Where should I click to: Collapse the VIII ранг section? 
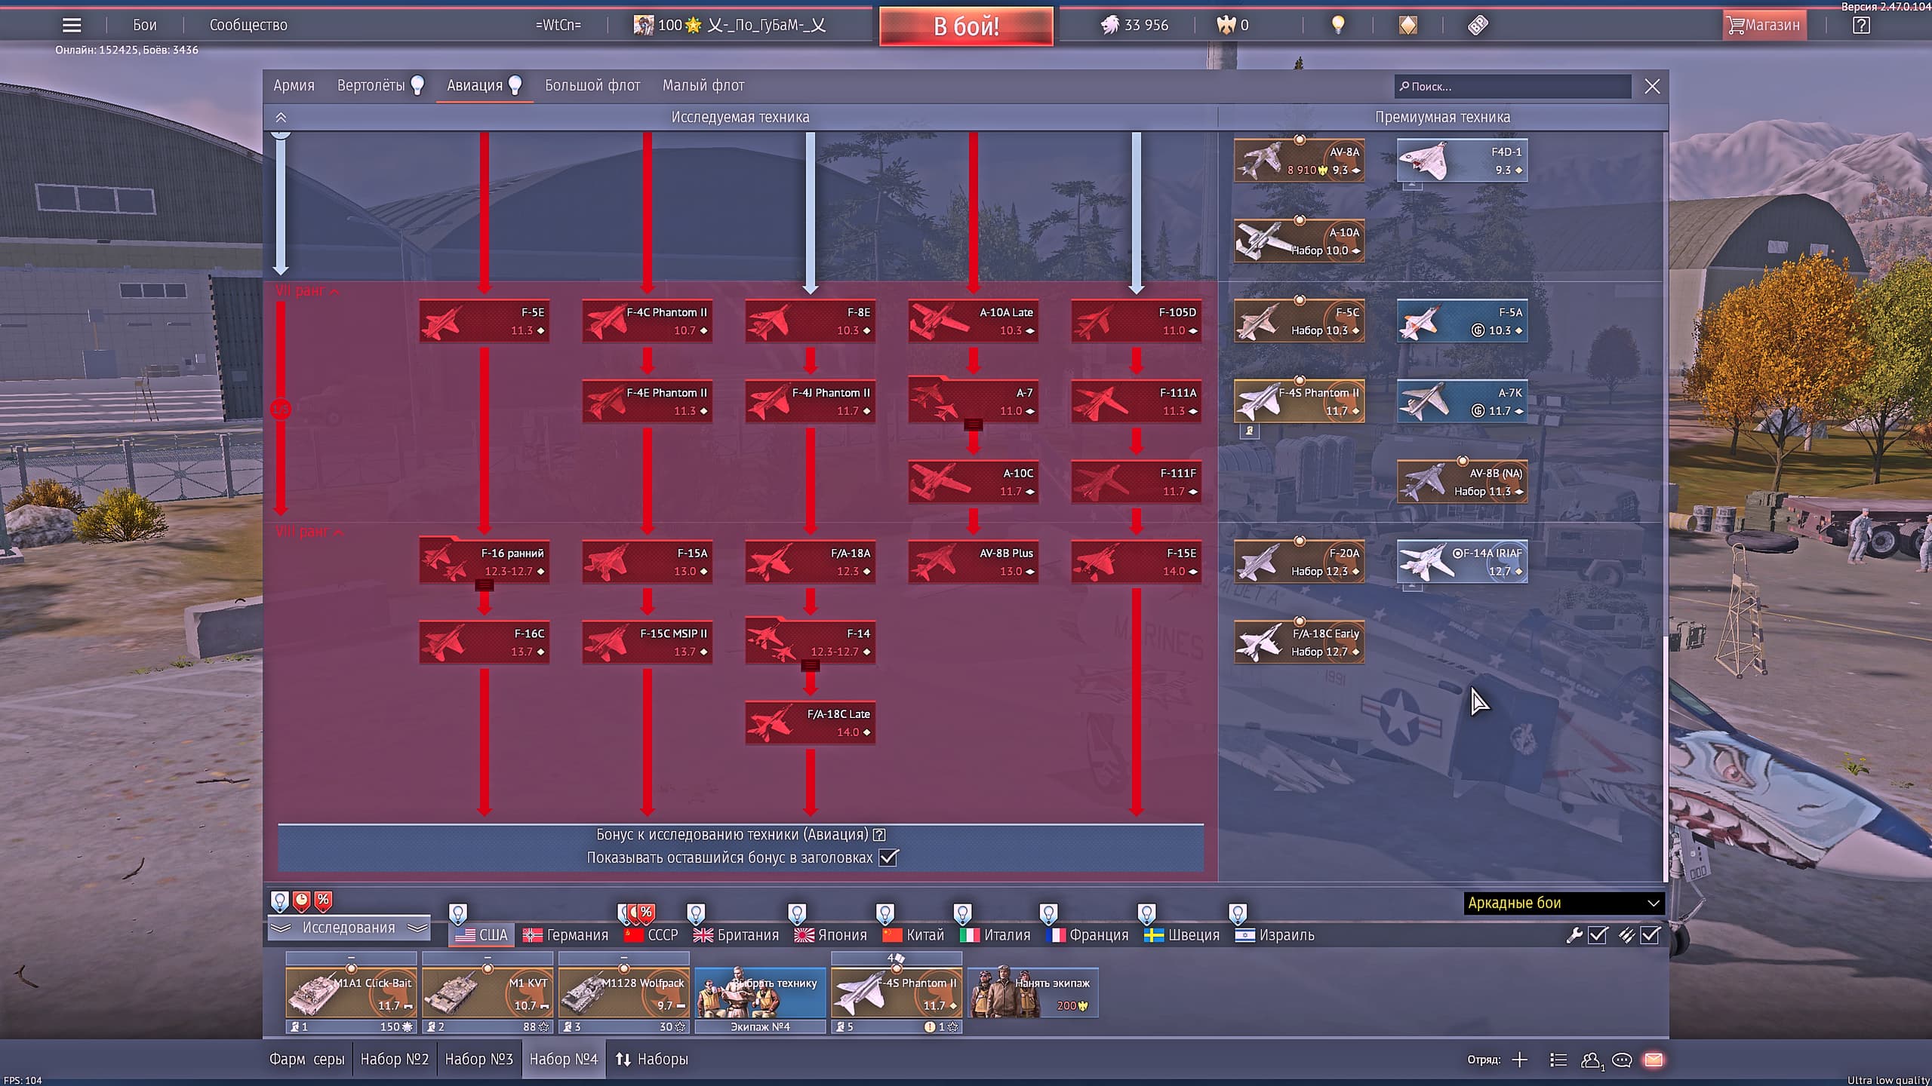[x=309, y=532]
